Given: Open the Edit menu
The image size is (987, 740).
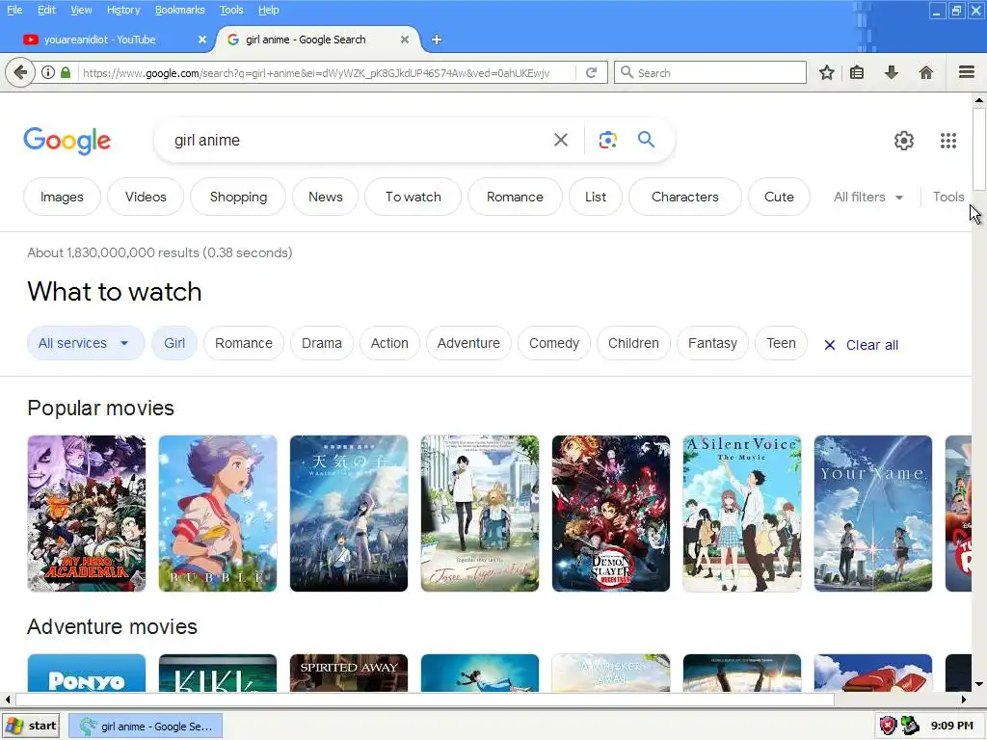Looking at the screenshot, I should [46, 10].
